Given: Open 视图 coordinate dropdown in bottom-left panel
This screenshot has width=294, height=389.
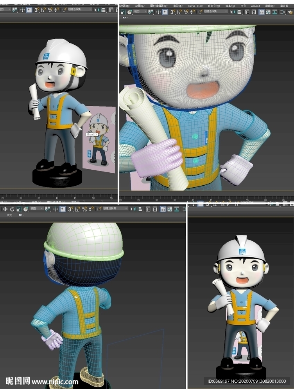Looking at the screenshot, I should point(36,209).
